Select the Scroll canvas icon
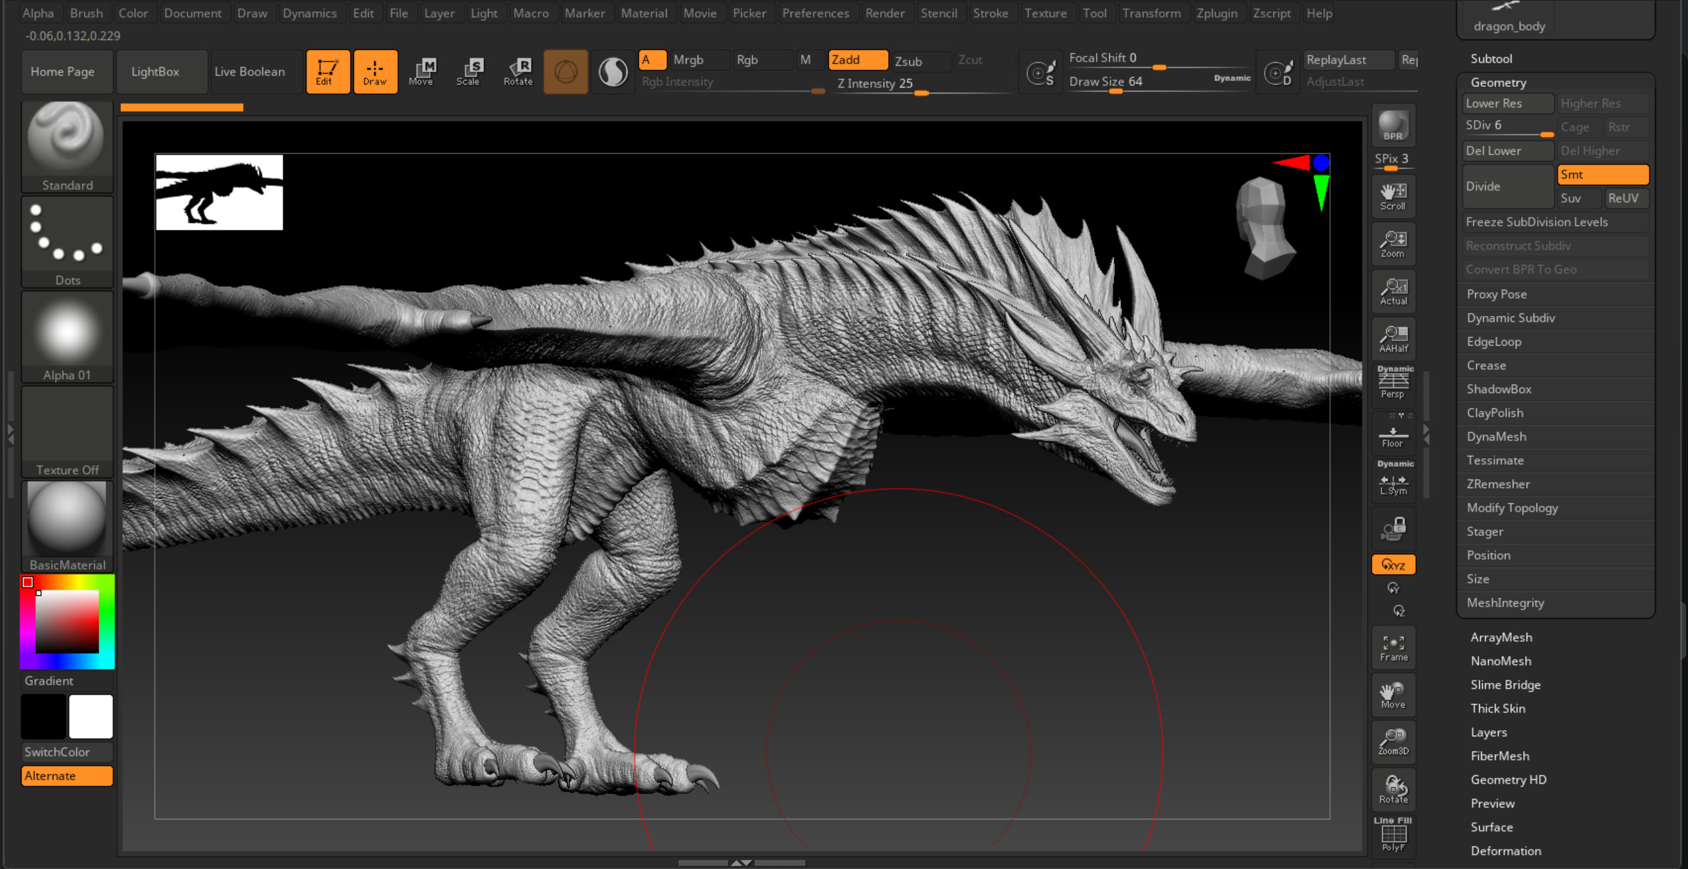This screenshot has height=869, width=1688. (1393, 196)
